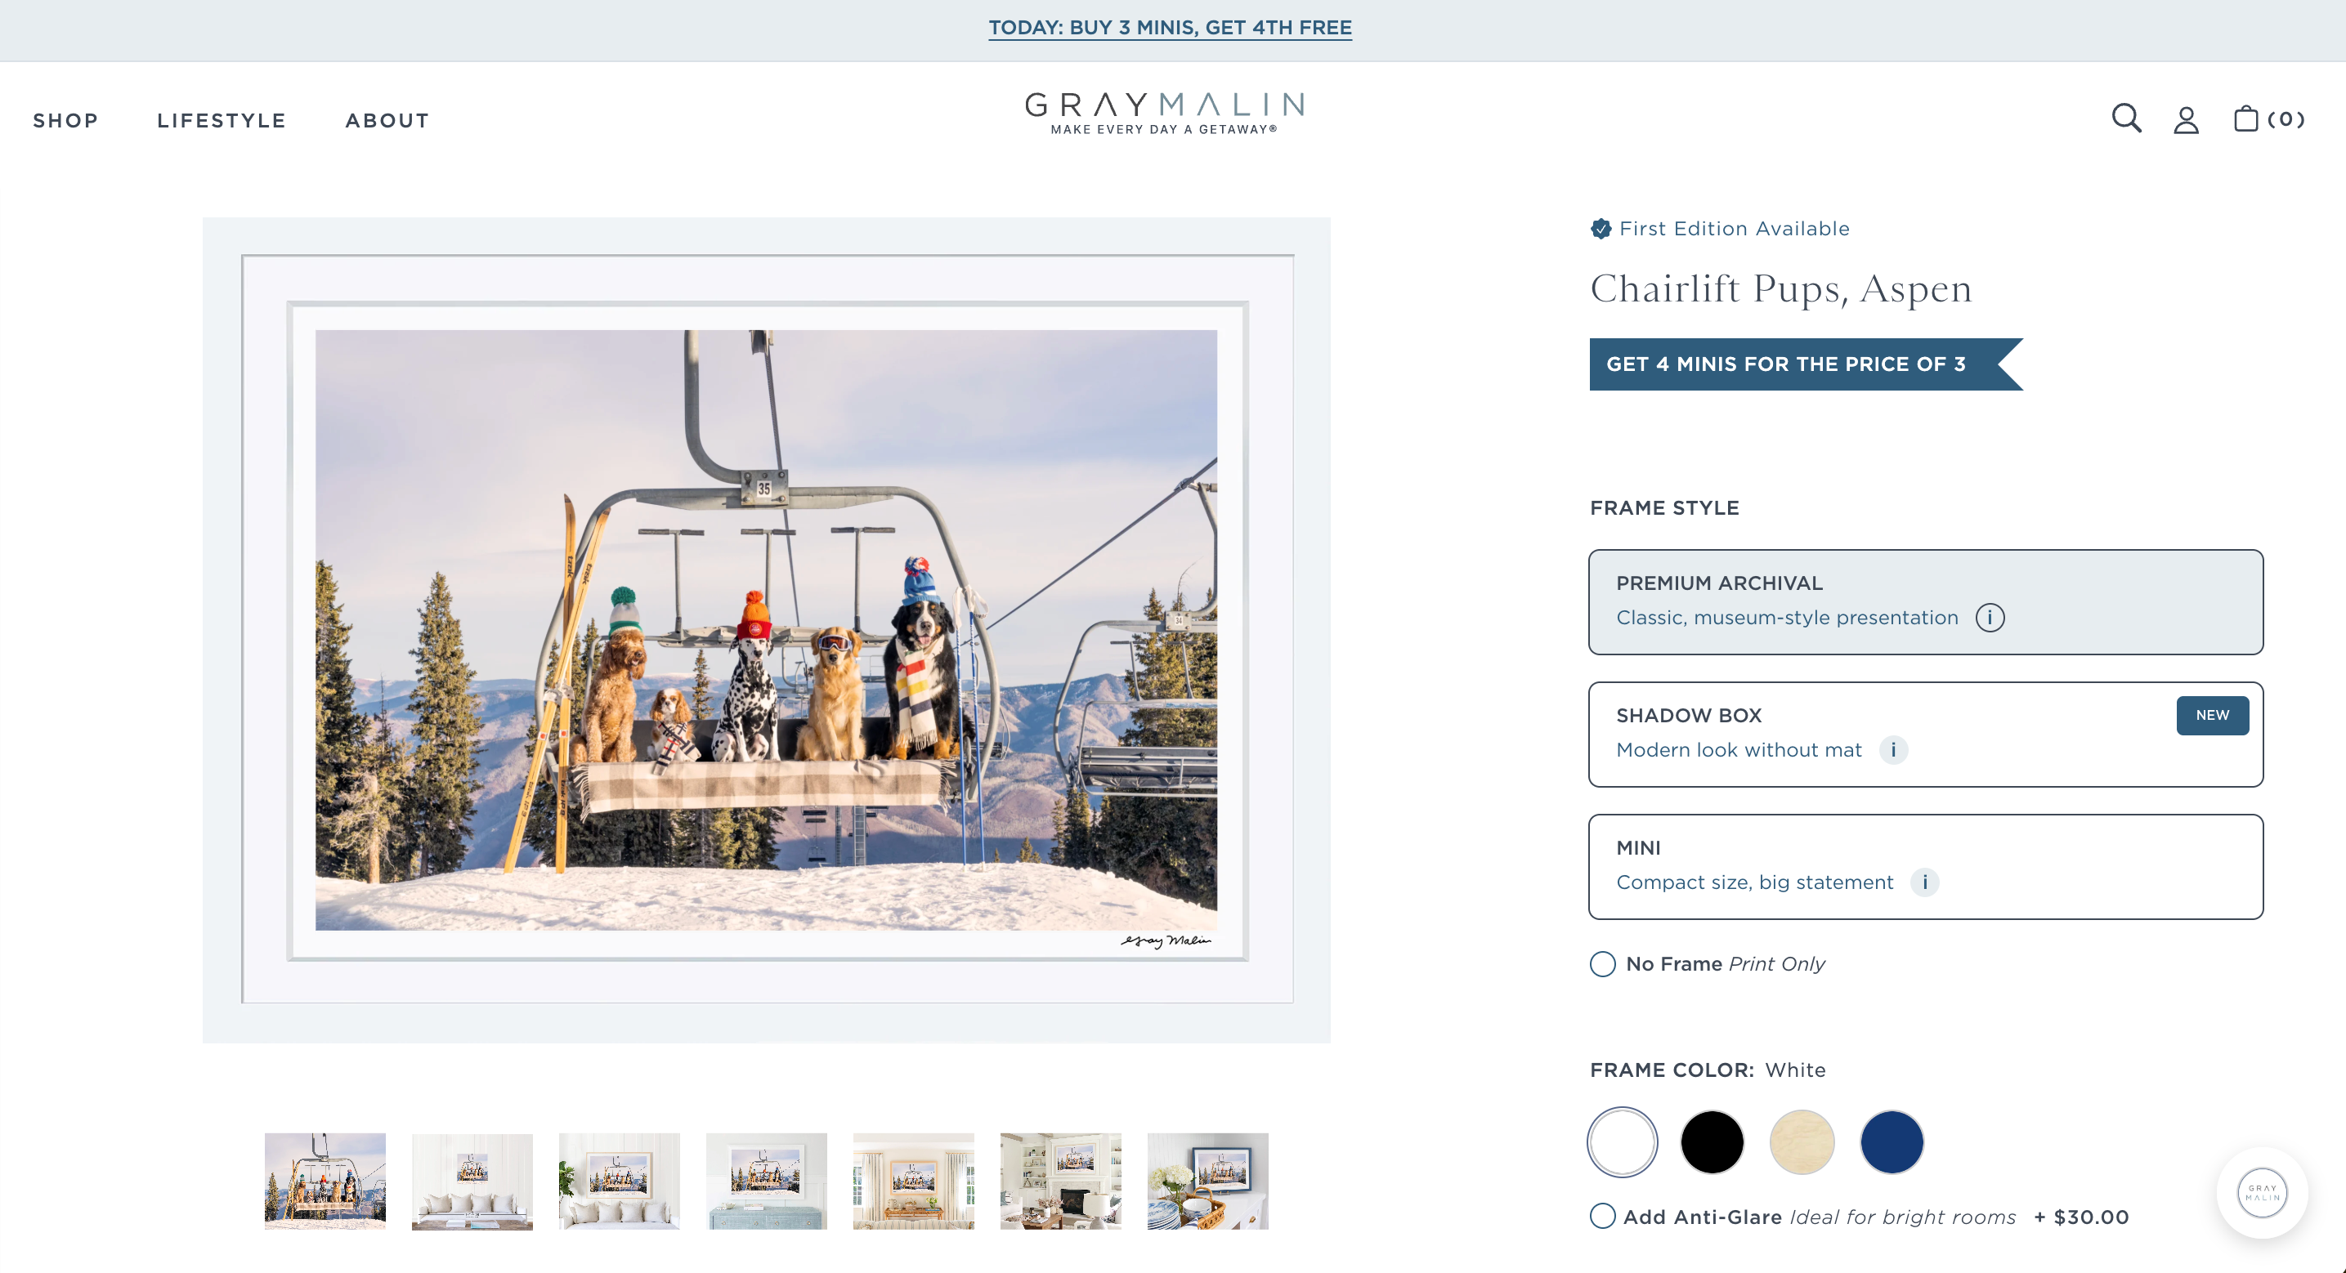Click info icon for Premium Archival

[1989, 618]
